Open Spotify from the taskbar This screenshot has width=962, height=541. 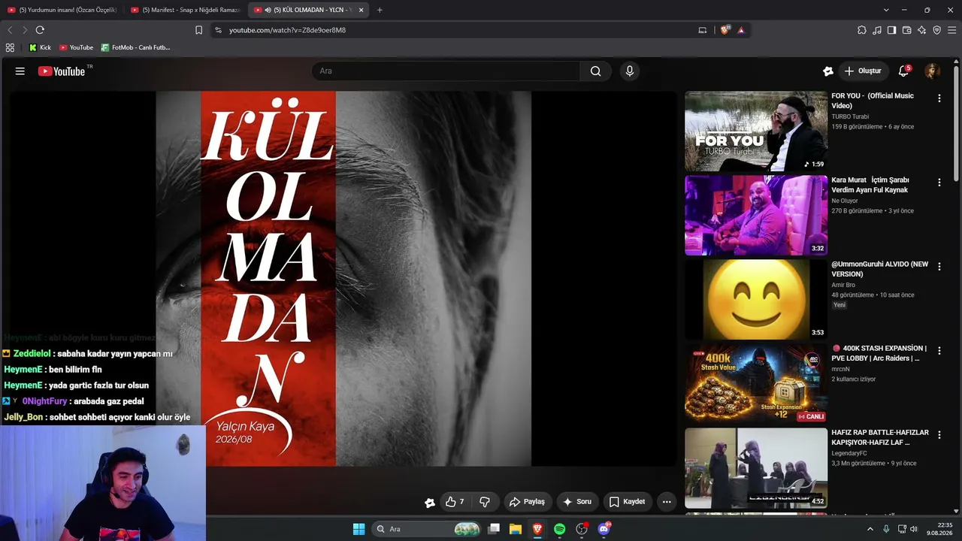(x=559, y=529)
